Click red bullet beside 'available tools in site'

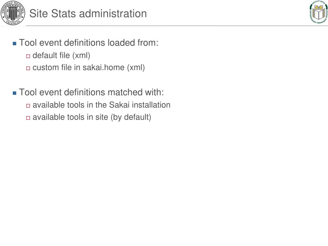click(28, 118)
